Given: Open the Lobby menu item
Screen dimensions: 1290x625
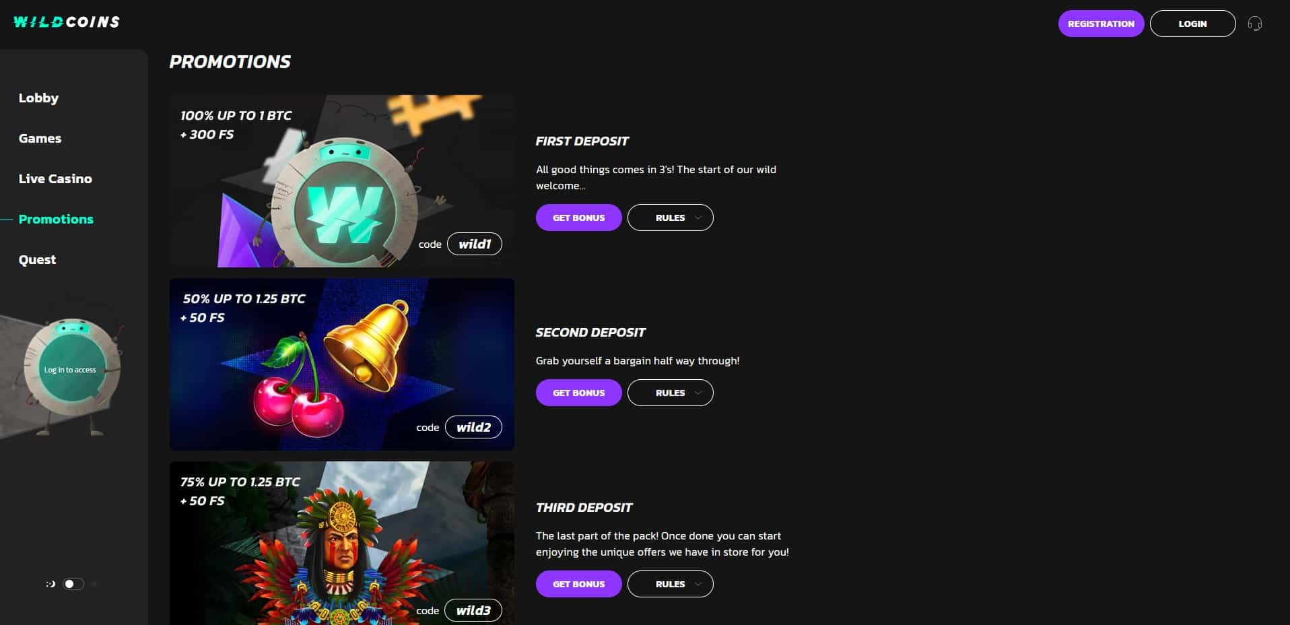Looking at the screenshot, I should [38, 98].
